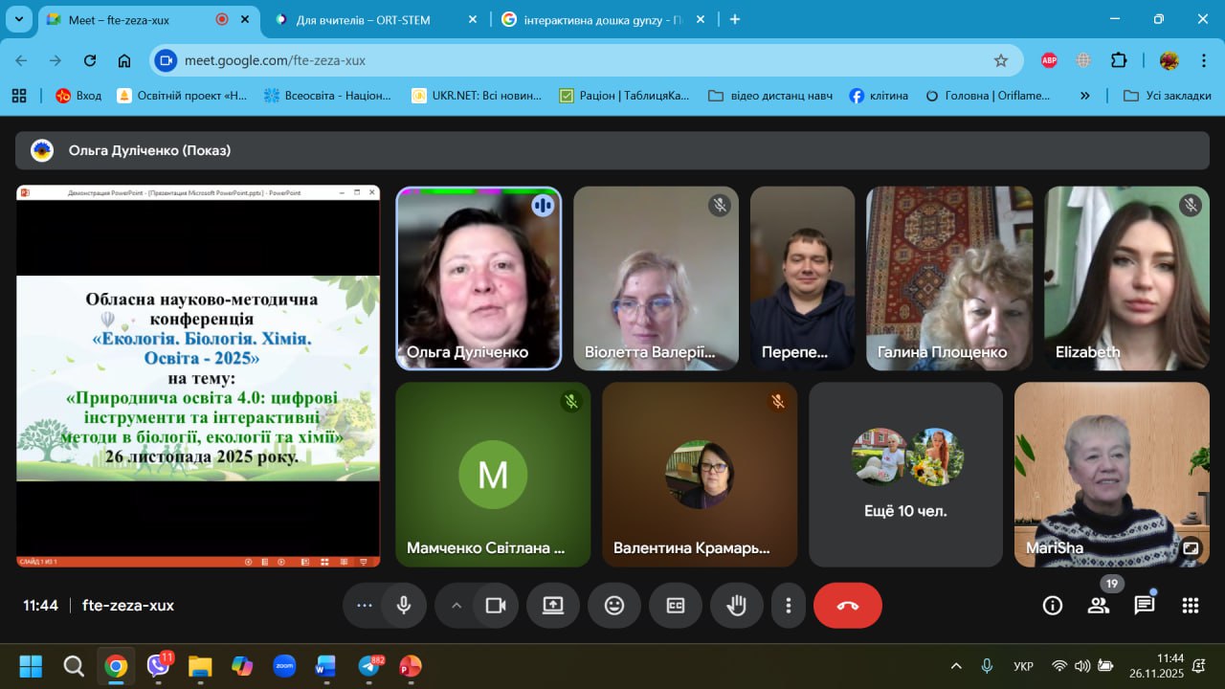Click the shared PowerPoint presentation thumbnail

coord(198,376)
